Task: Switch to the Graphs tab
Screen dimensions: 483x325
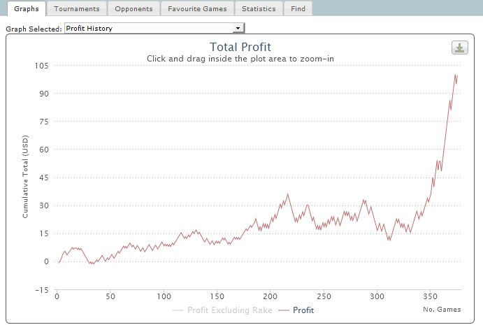Action: 27,8
